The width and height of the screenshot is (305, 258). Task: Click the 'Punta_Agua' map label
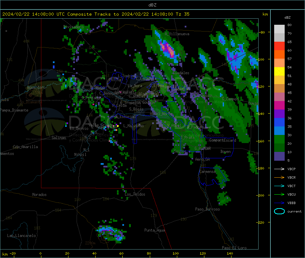tap(155, 230)
